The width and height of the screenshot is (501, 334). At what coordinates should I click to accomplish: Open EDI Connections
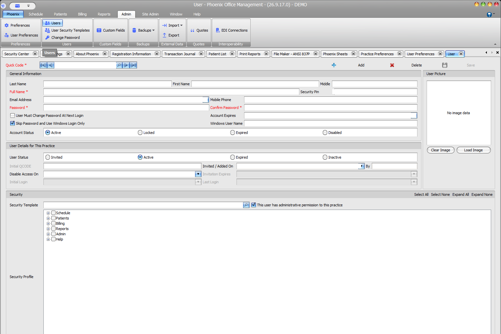click(232, 30)
